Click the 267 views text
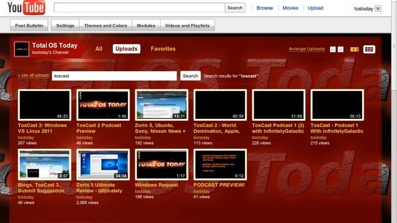The width and height of the screenshot is (397, 223). pos(27,143)
